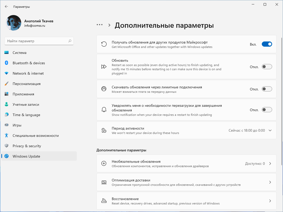Click the Игры gamepad icon
Image resolution: width=283 pixels, height=212 pixels.
(x=7, y=125)
